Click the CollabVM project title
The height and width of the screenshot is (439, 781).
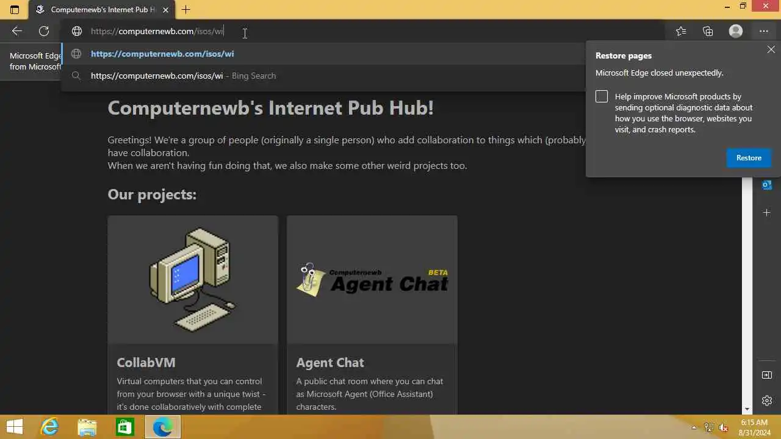tap(146, 362)
